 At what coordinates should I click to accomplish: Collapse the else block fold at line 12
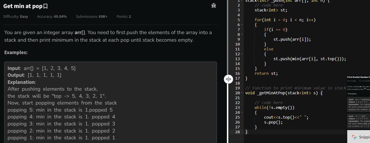coord(242,54)
